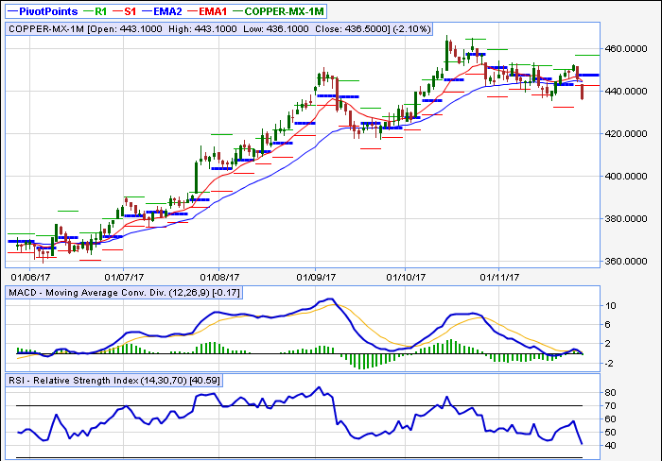This screenshot has height=461, width=662.
Task: Click the 01/07/17 date label
Action: pyautogui.click(x=124, y=277)
